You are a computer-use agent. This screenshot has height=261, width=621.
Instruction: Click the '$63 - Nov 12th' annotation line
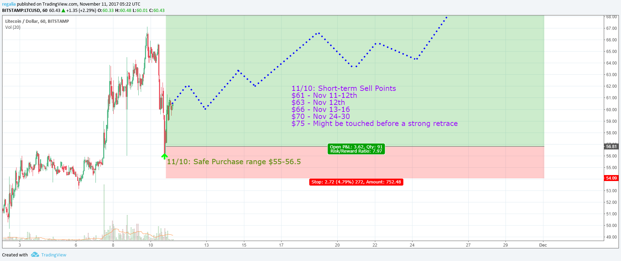click(x=318, y=102)
